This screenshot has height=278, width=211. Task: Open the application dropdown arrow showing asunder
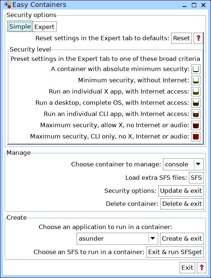point(153,238)
